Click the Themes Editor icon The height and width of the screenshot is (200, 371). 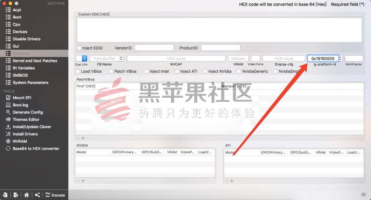pos(8,119)
